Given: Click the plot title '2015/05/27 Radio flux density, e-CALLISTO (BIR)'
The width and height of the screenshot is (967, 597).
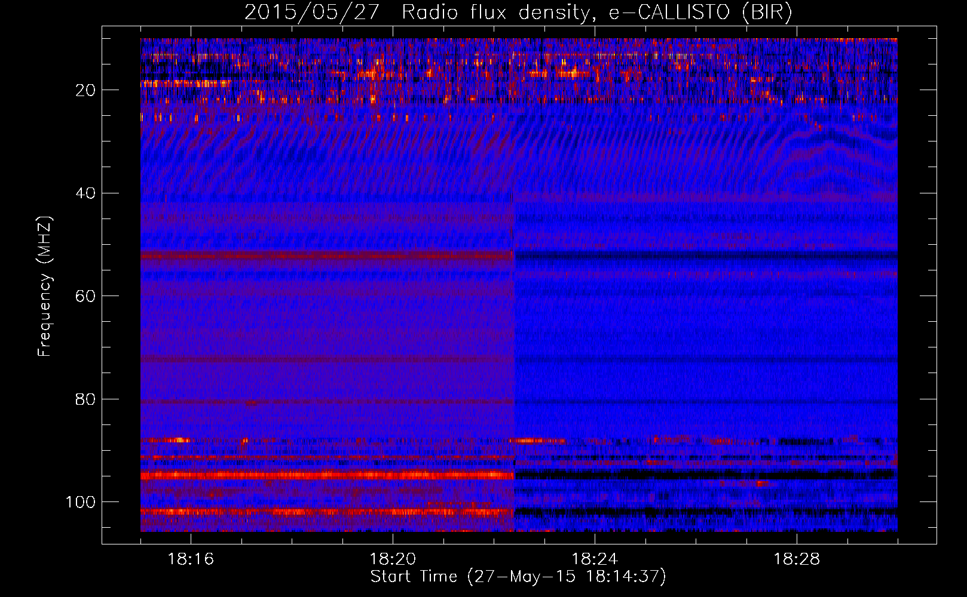Looking at the screenshot, I should 518,12.
